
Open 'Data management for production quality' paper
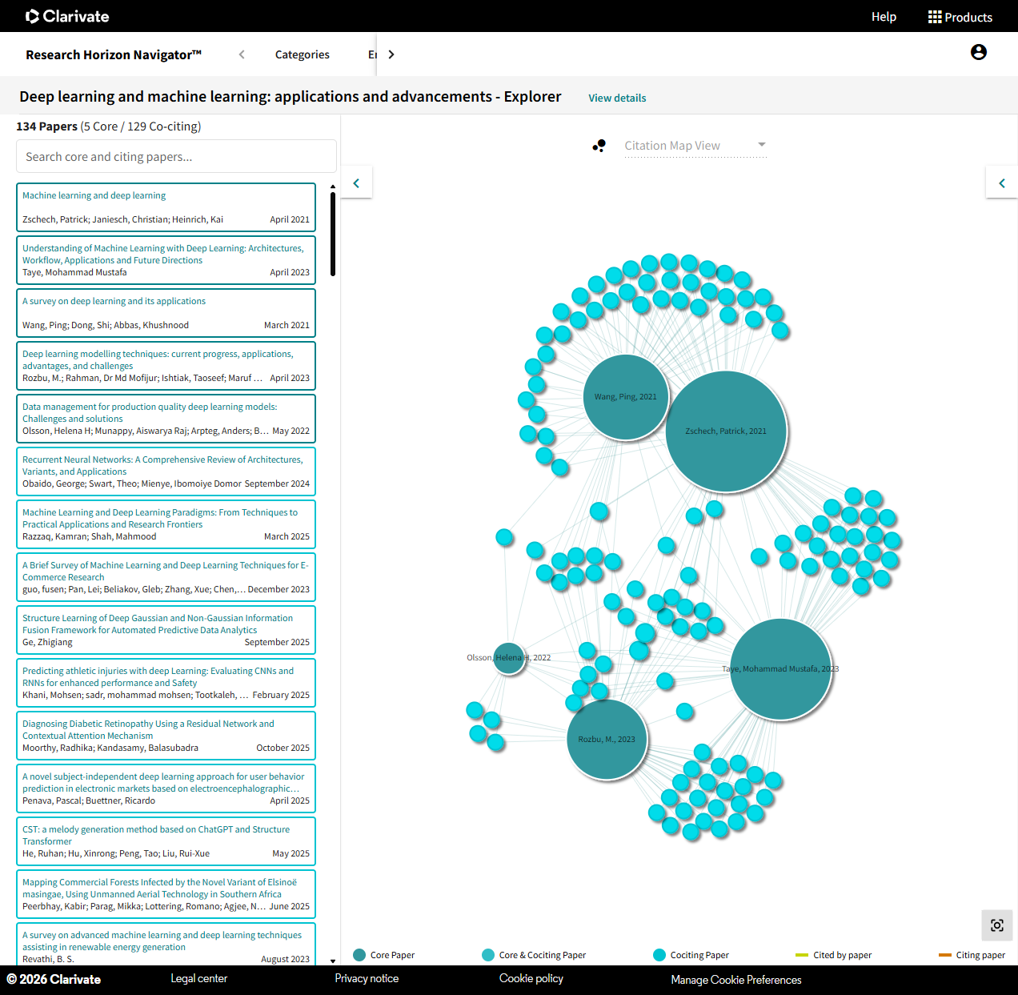click(x=166, y=419)
